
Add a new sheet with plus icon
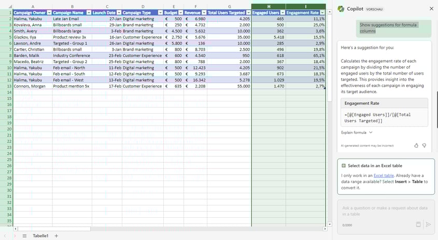(x=56, y=236)
